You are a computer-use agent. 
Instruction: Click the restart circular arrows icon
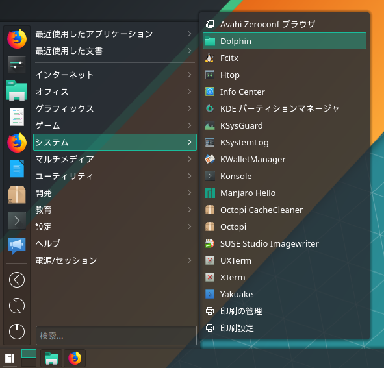tap(17, 306)
